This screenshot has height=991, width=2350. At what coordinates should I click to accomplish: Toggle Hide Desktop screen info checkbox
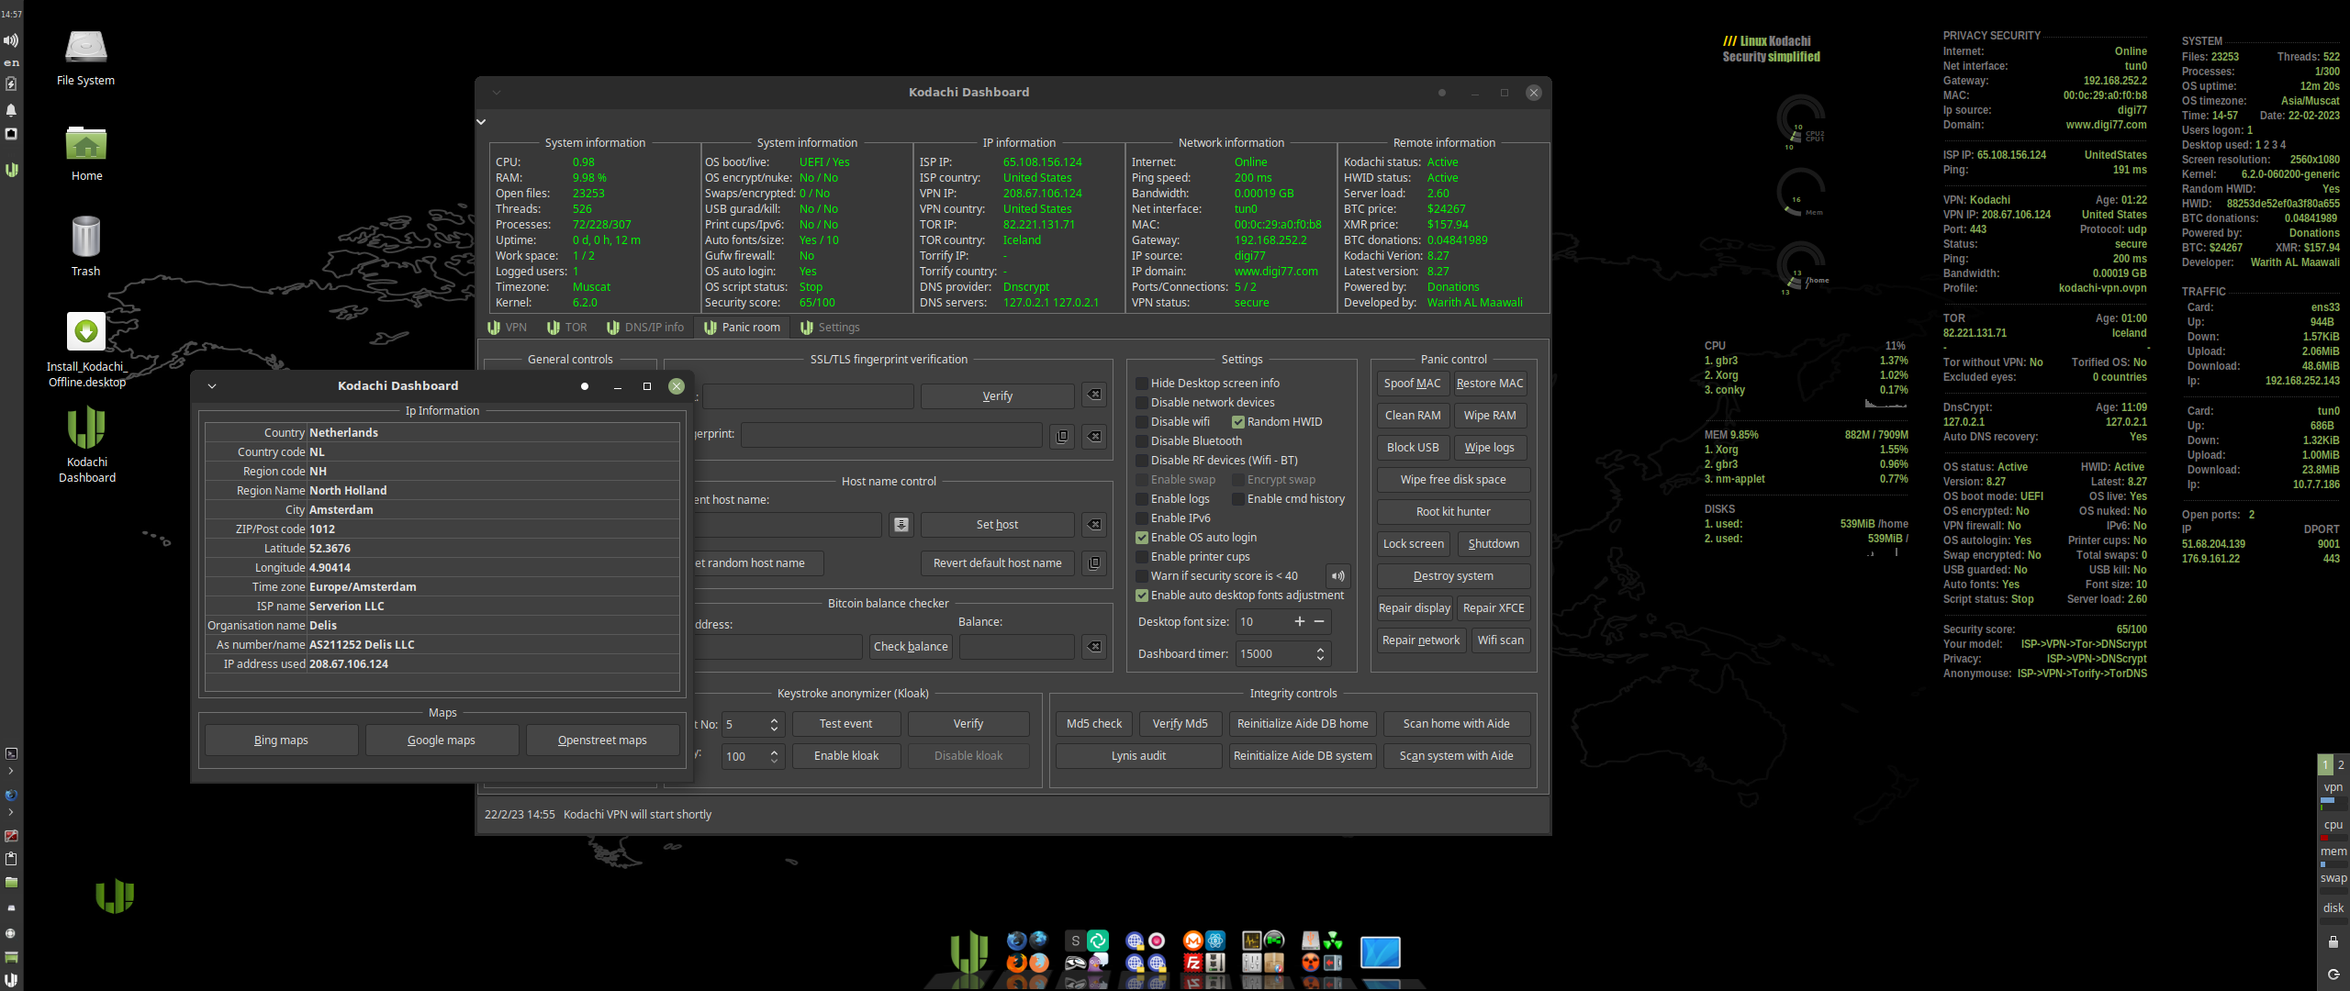coord(1142,384)
